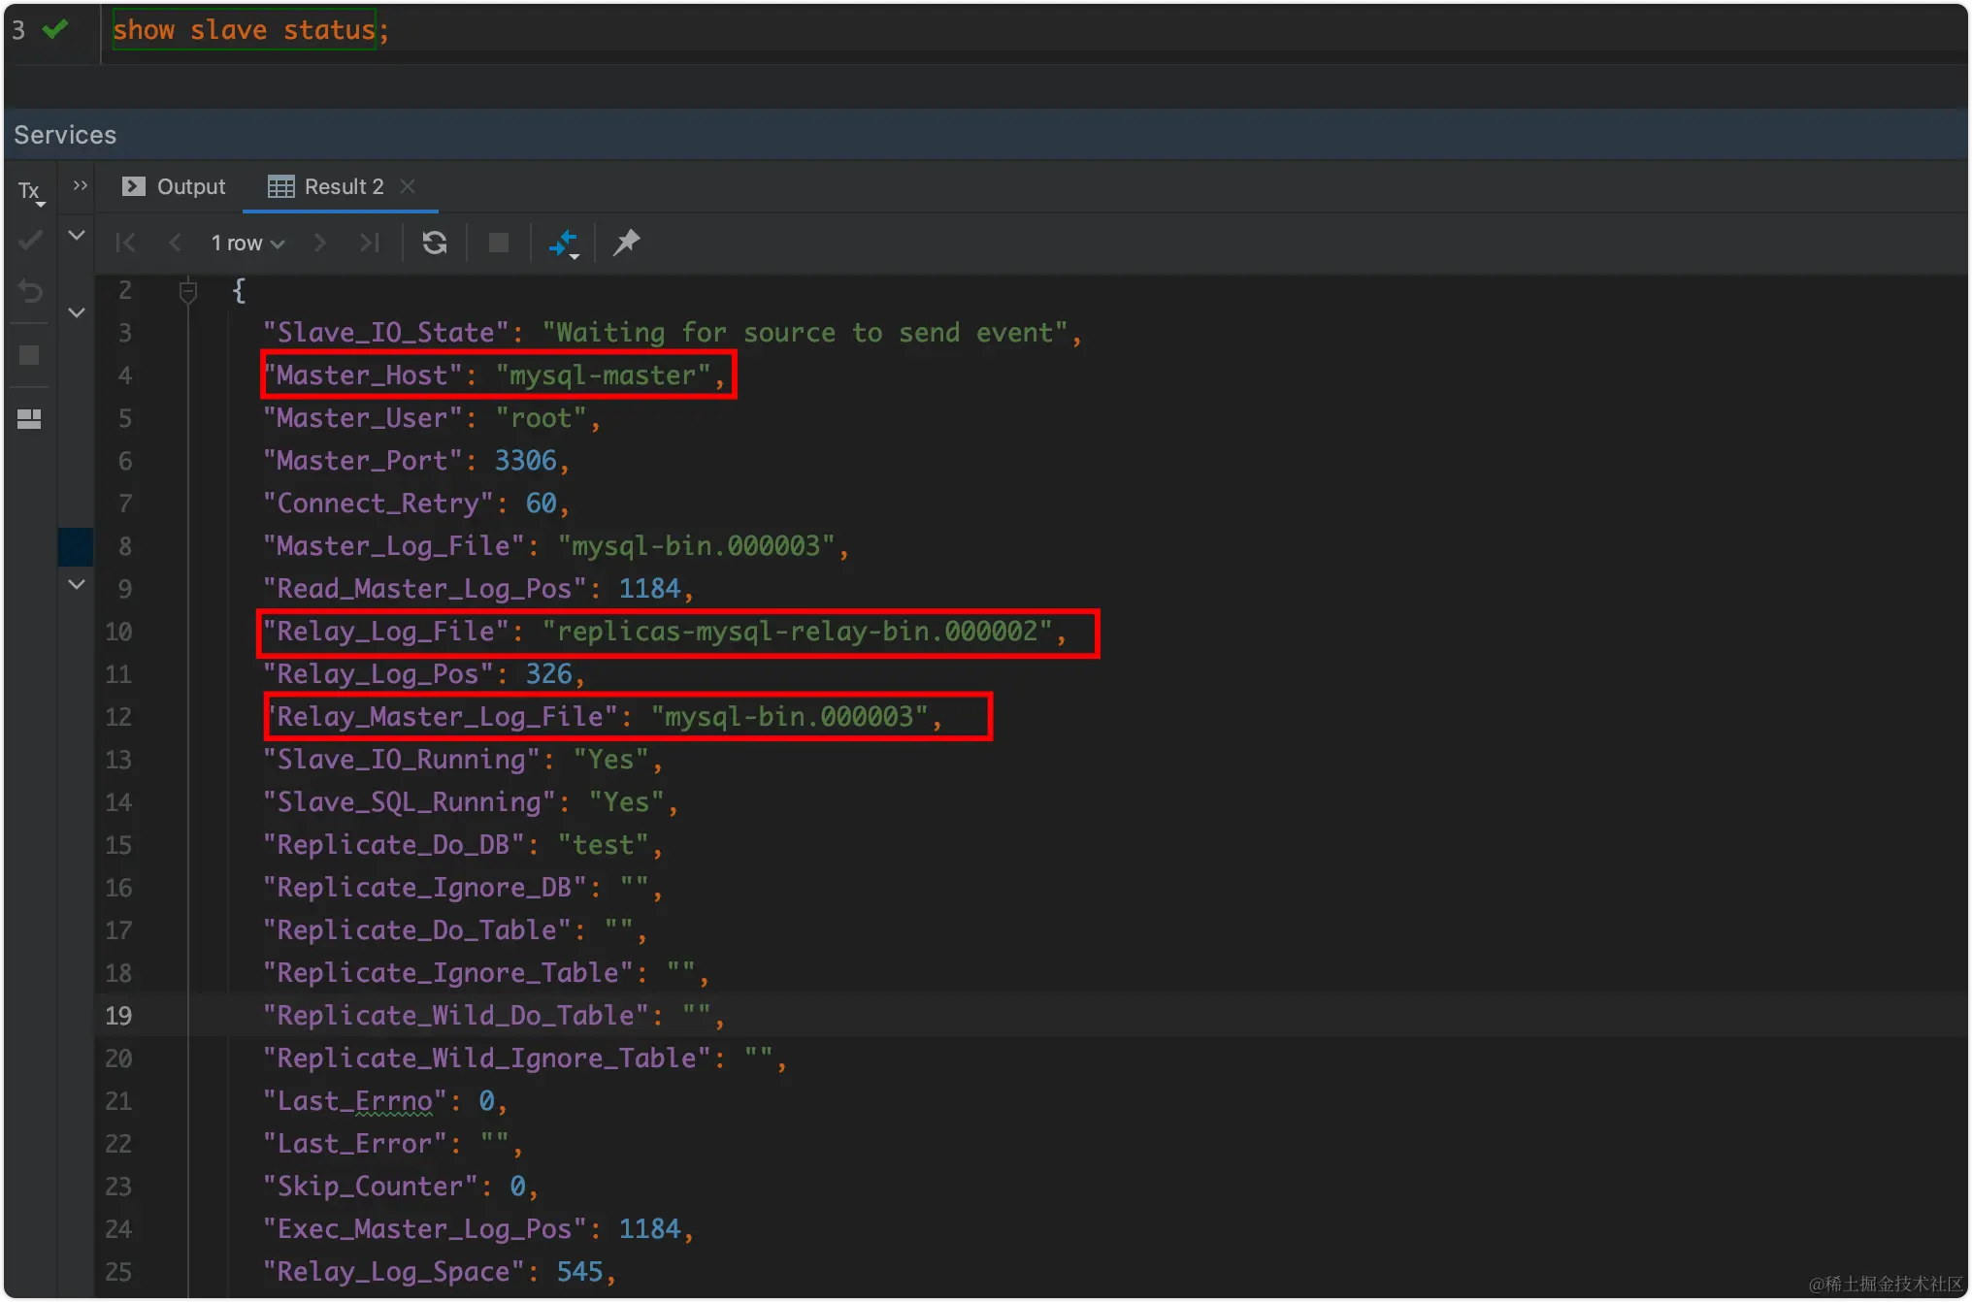Click the previous page arrow

point(175,243)
